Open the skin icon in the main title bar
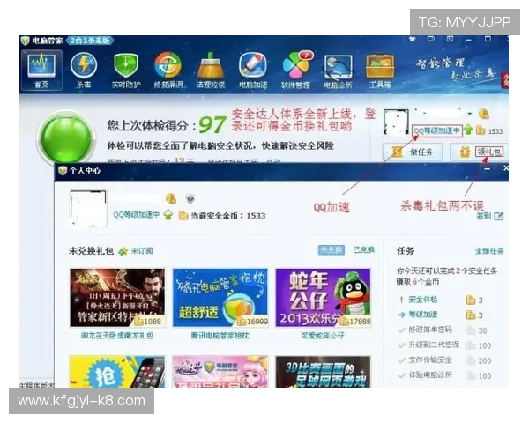 coord(413,39)
